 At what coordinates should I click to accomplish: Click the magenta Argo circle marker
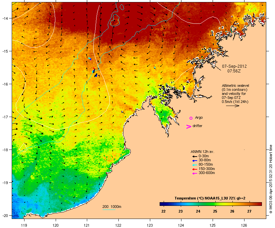[x=191, y=118]
